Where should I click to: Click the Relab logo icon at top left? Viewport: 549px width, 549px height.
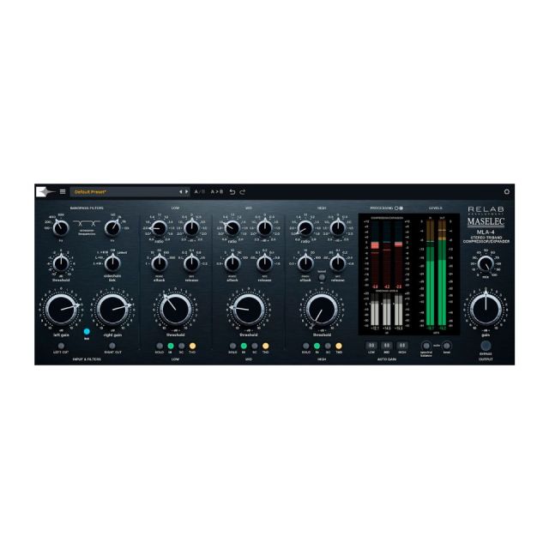[x=45, y=191]
